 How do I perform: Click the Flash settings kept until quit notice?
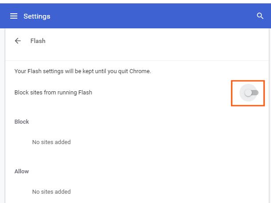coord(83,71)
